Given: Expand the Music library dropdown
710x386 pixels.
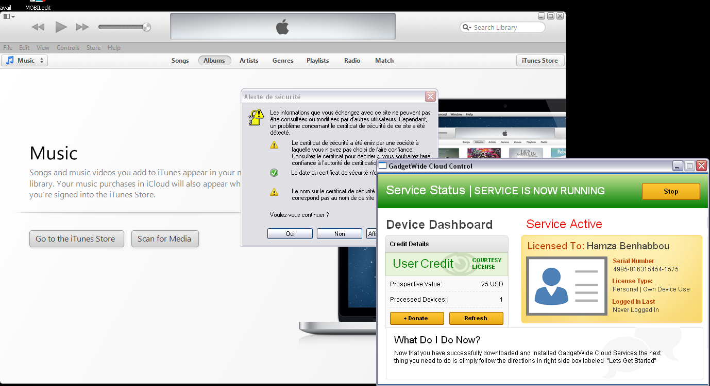Looking at the screenshot, I should pyautogui.click(x=24, y=61).
